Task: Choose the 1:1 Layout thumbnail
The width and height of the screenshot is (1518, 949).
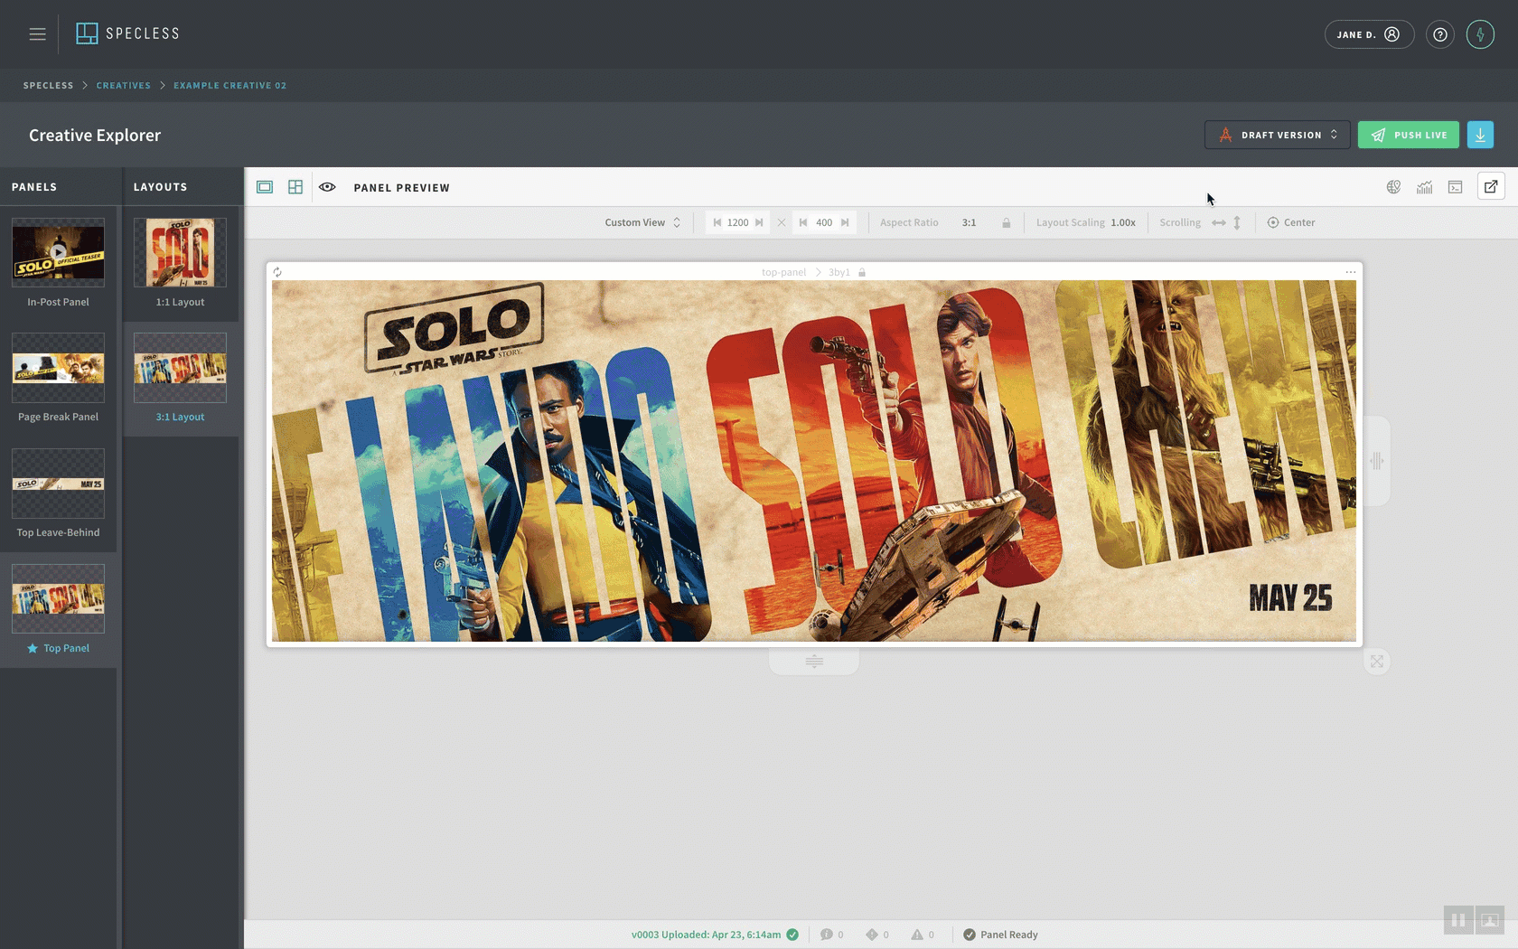Action: click(x=180, y=252)
